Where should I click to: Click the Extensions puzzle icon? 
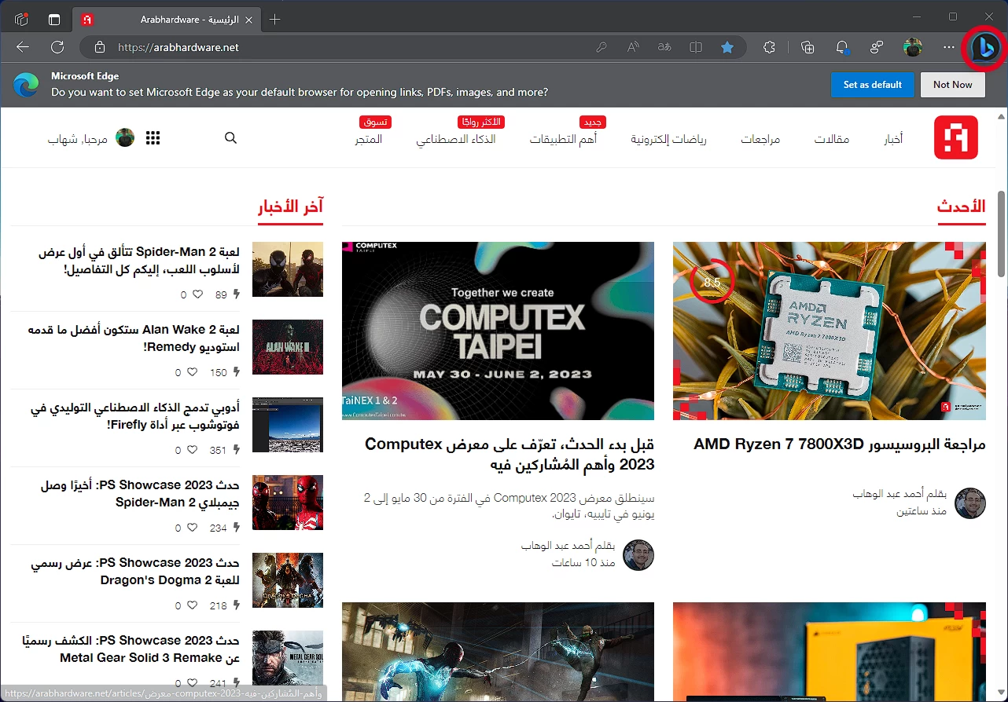770,47
